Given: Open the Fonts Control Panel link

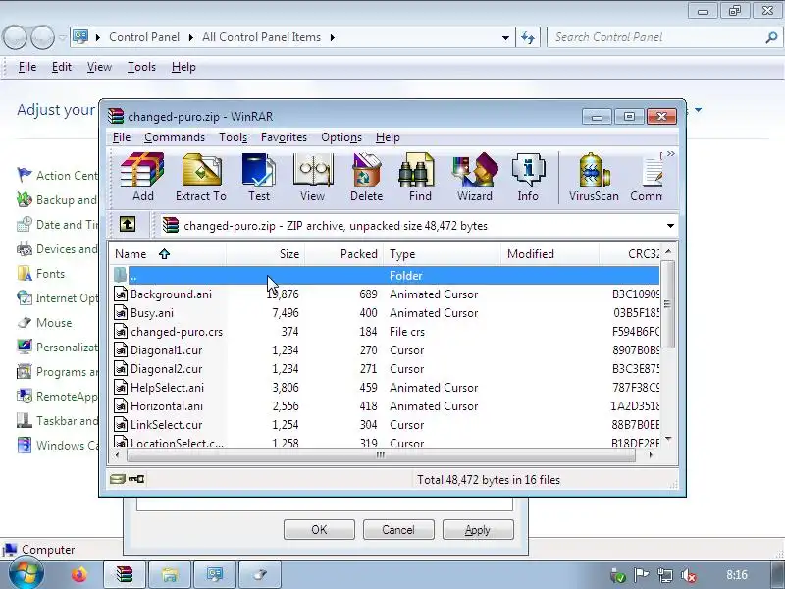Looking at the screenshot, I should pyautogui.click(x=50, y=274).
